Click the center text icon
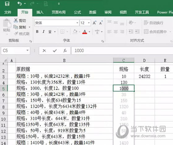The height and width of the screenshot is (145, 173). [116, 32]
